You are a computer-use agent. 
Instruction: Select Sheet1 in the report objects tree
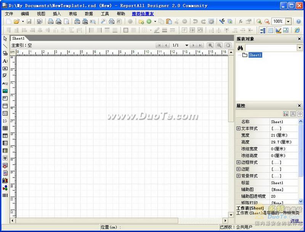coord(255,55)
